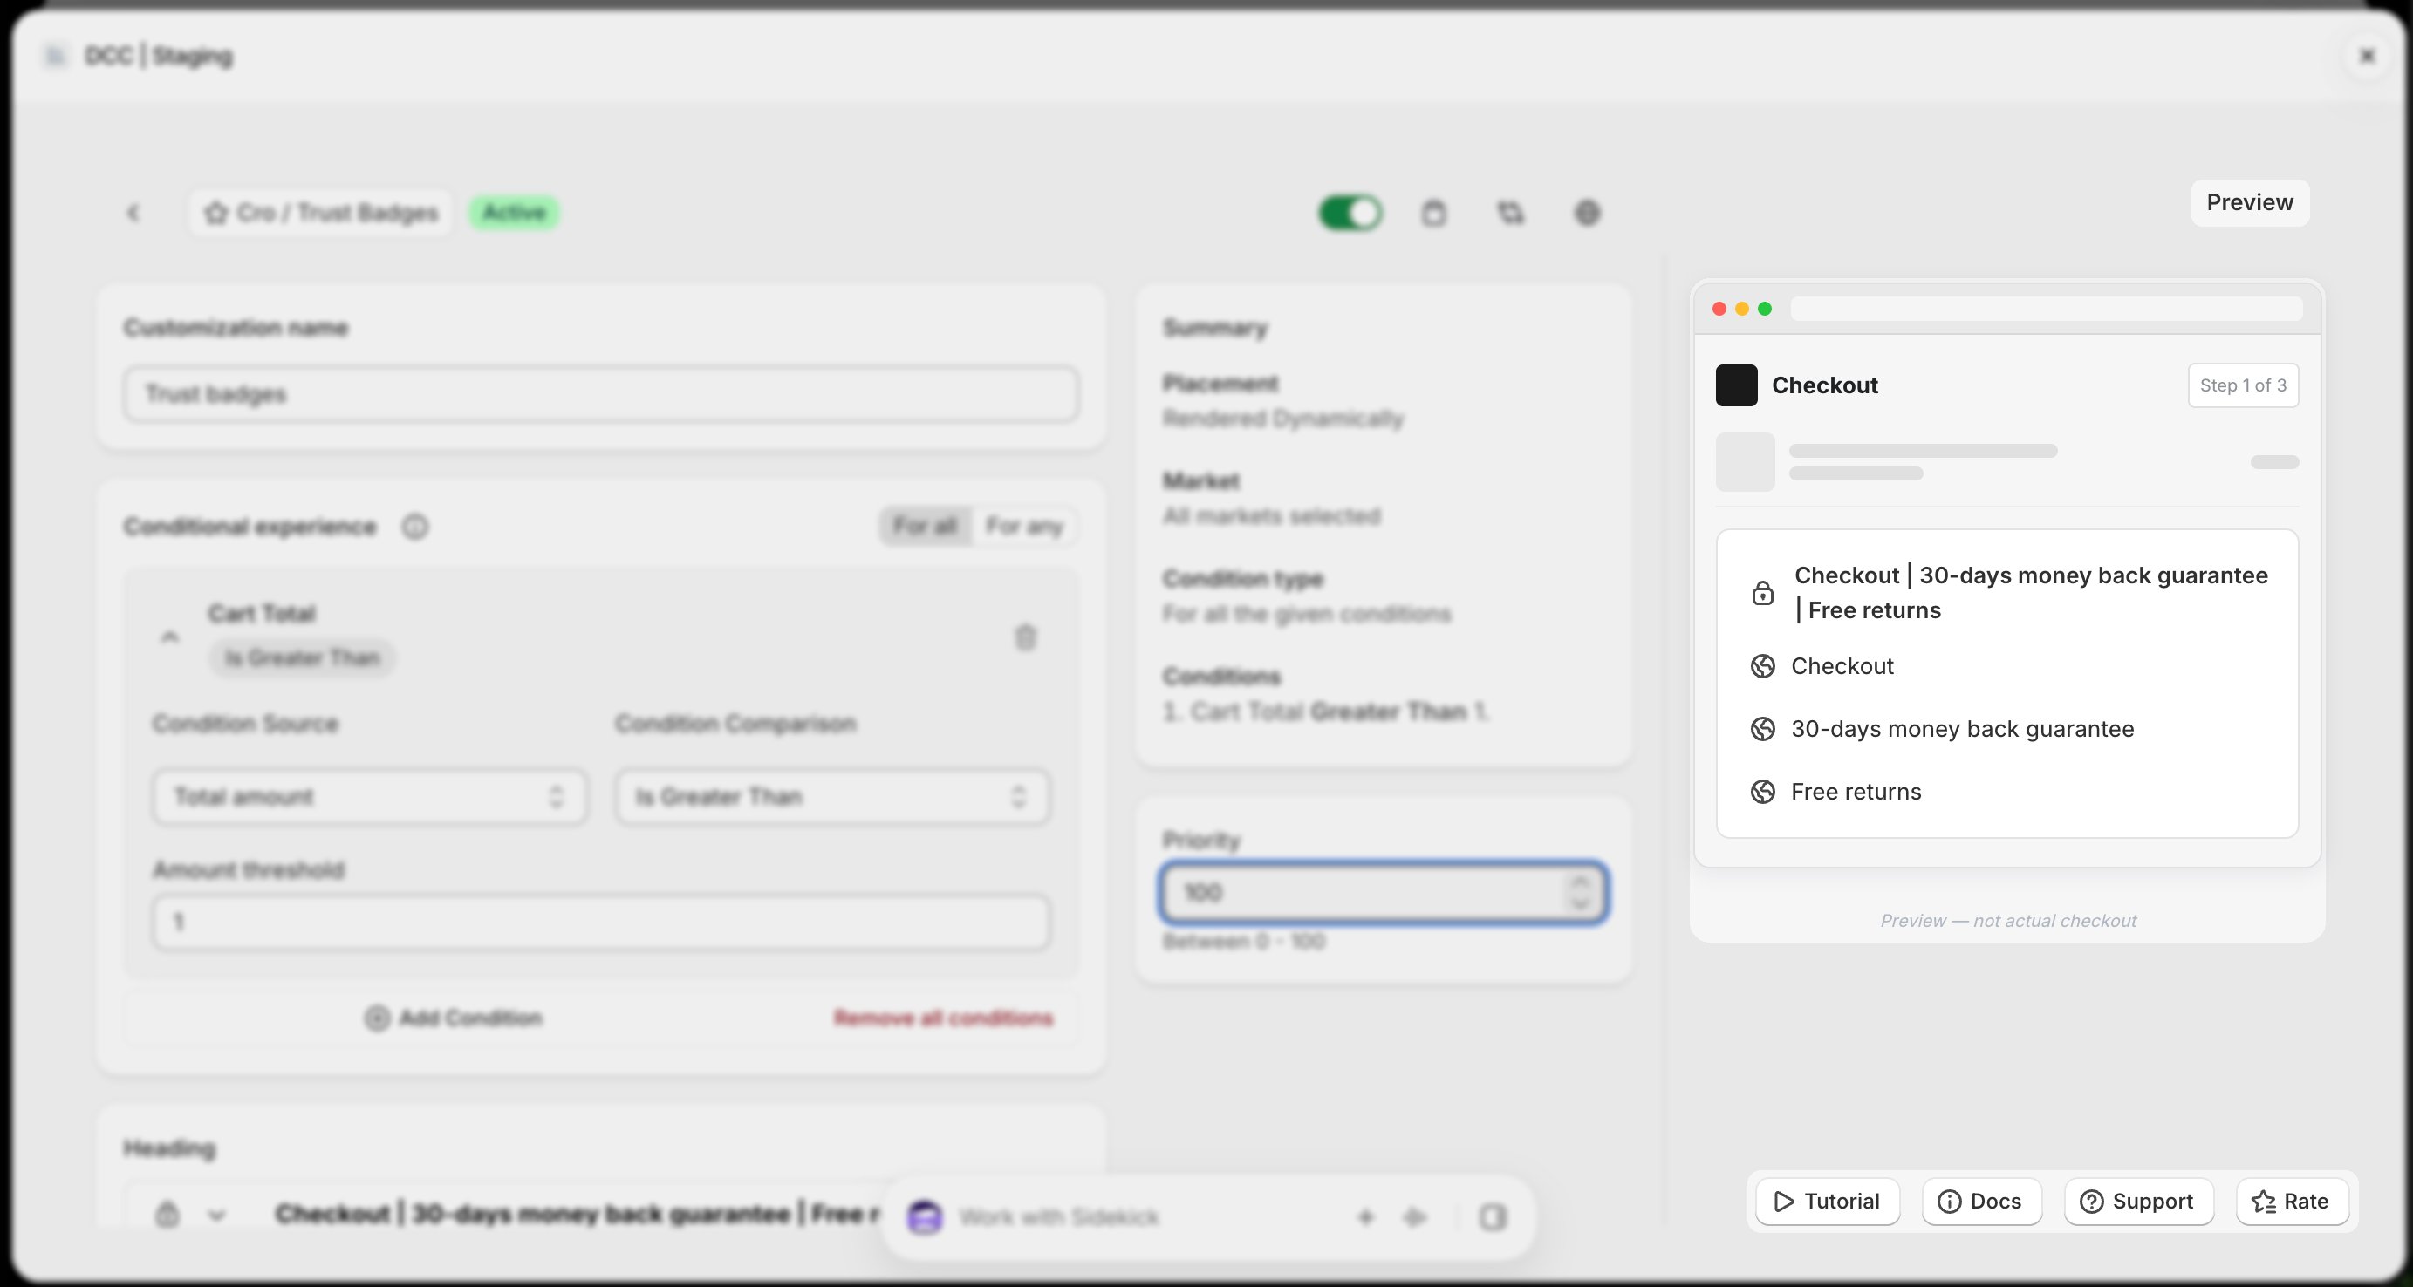Click the Conditional experience info icon

point(415,527)
